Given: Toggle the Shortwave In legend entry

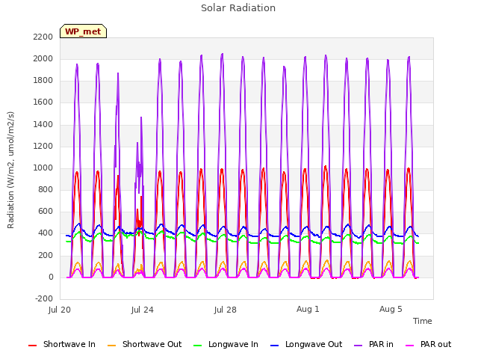Looking at the screenshot, I should (x=62, y=344).
